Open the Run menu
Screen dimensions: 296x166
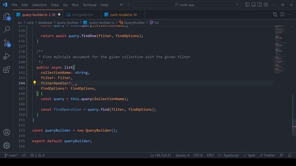click(75, 5)
